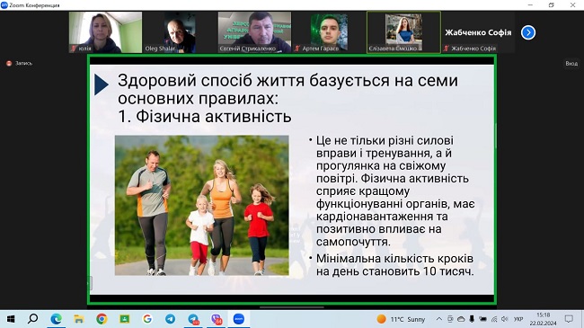Click the Жабченко Софія participant tile
Image resolution: width=584 pixels, height=328 pixels.
(x=478, y=32)
